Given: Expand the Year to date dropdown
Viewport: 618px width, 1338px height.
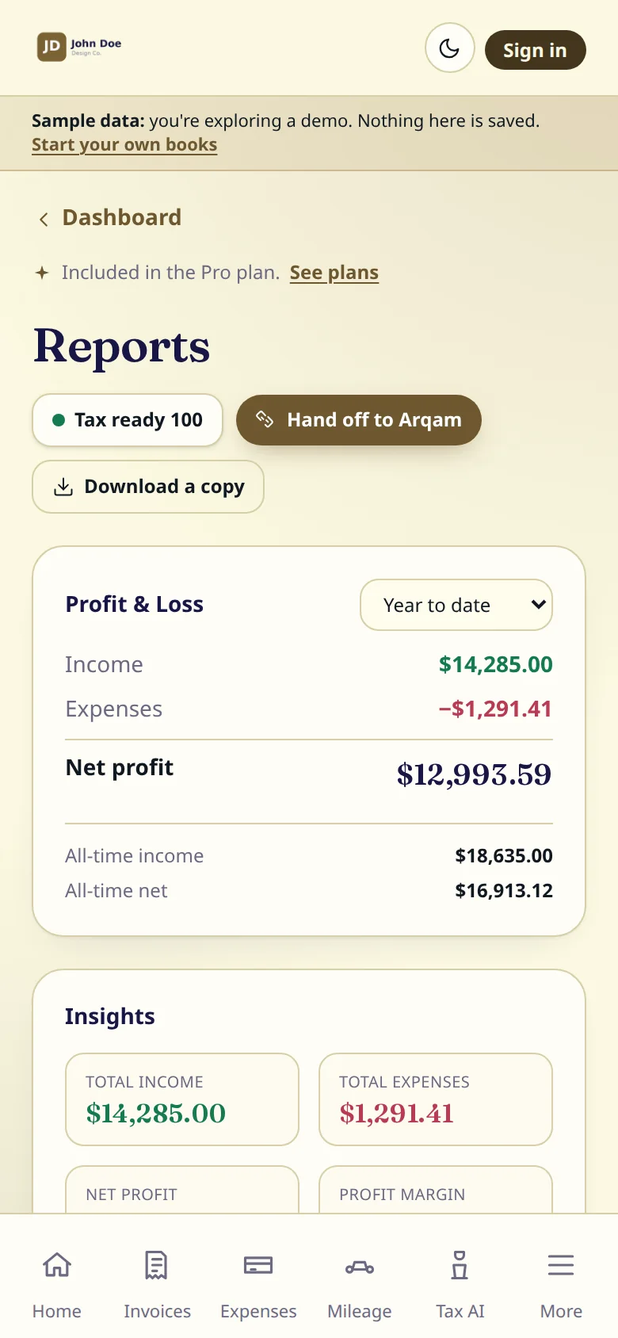Looking at the screenshot, I should tap(456, 605).
